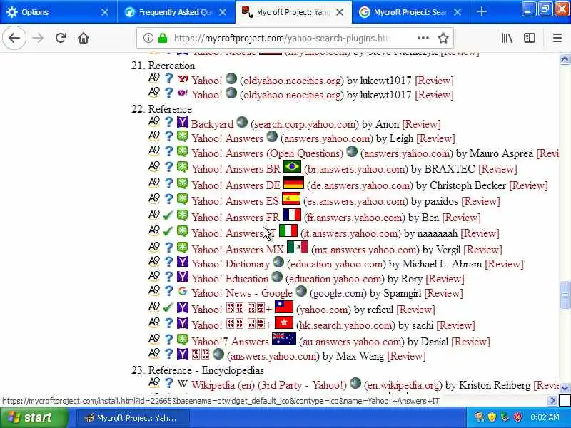Open the Firefox hamburger menu
571x428 pixels.
pyautogui.click(x=557, y=38)
